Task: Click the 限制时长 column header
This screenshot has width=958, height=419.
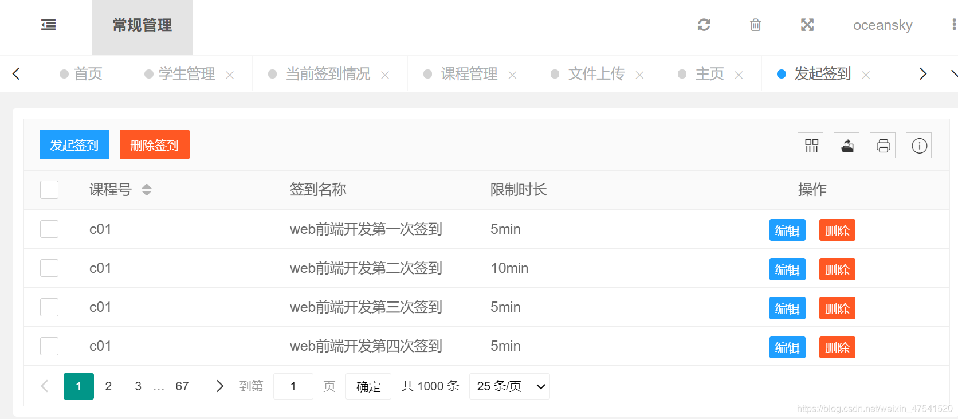Action: coord(519,190)
